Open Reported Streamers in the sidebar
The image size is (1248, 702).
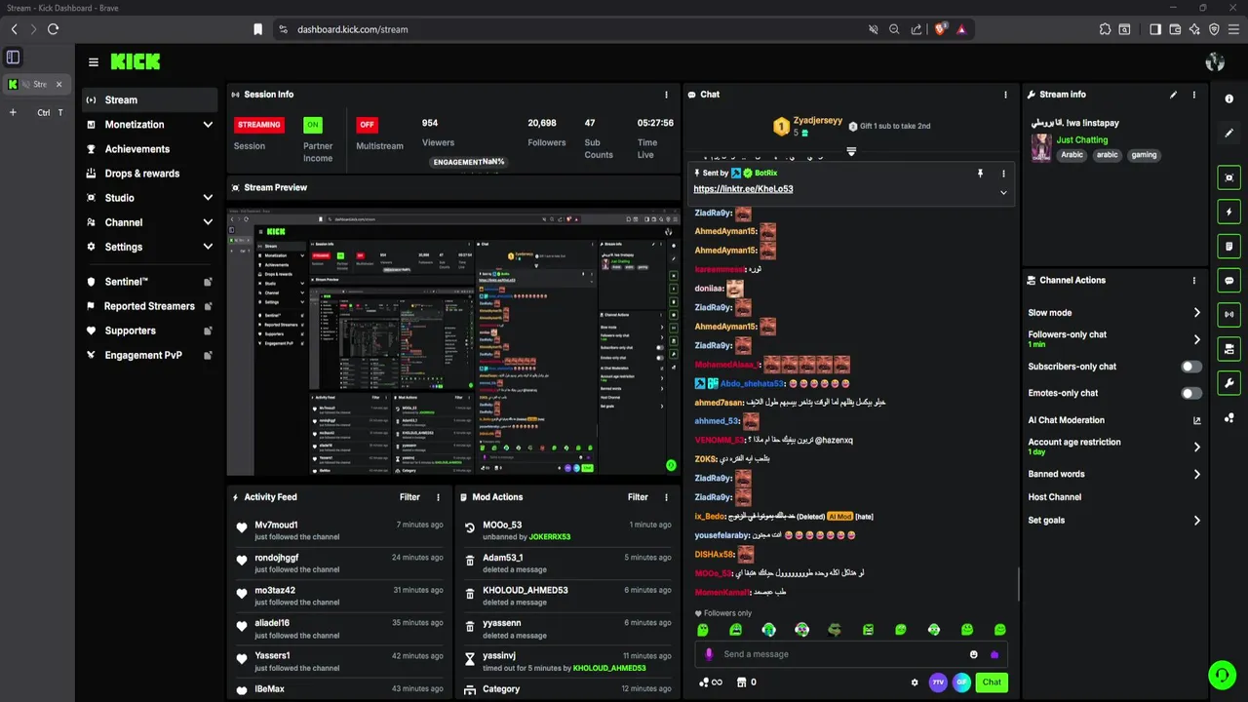tap(149, 306)
